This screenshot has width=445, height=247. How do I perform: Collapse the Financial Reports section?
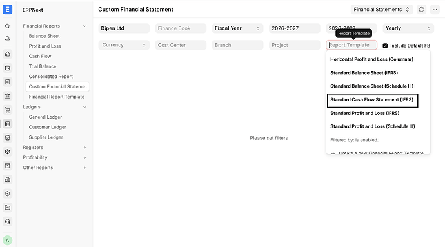point(84,26)
